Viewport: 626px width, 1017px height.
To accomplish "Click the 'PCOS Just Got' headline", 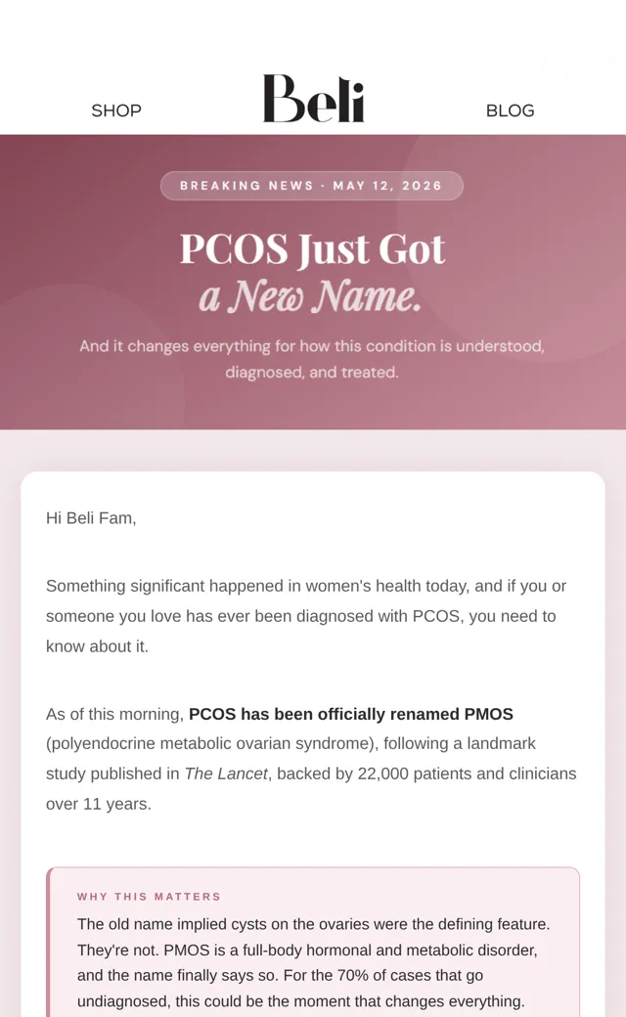I will pos(312,249).
